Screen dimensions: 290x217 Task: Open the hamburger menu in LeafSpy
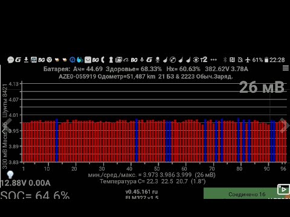click(286, 68)
